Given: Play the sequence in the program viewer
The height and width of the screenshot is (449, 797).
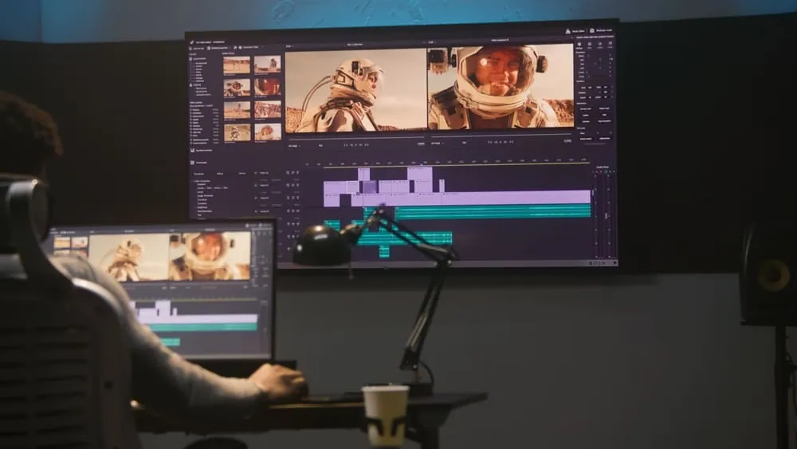Looking at the screenshot, I should pos(501,143).
